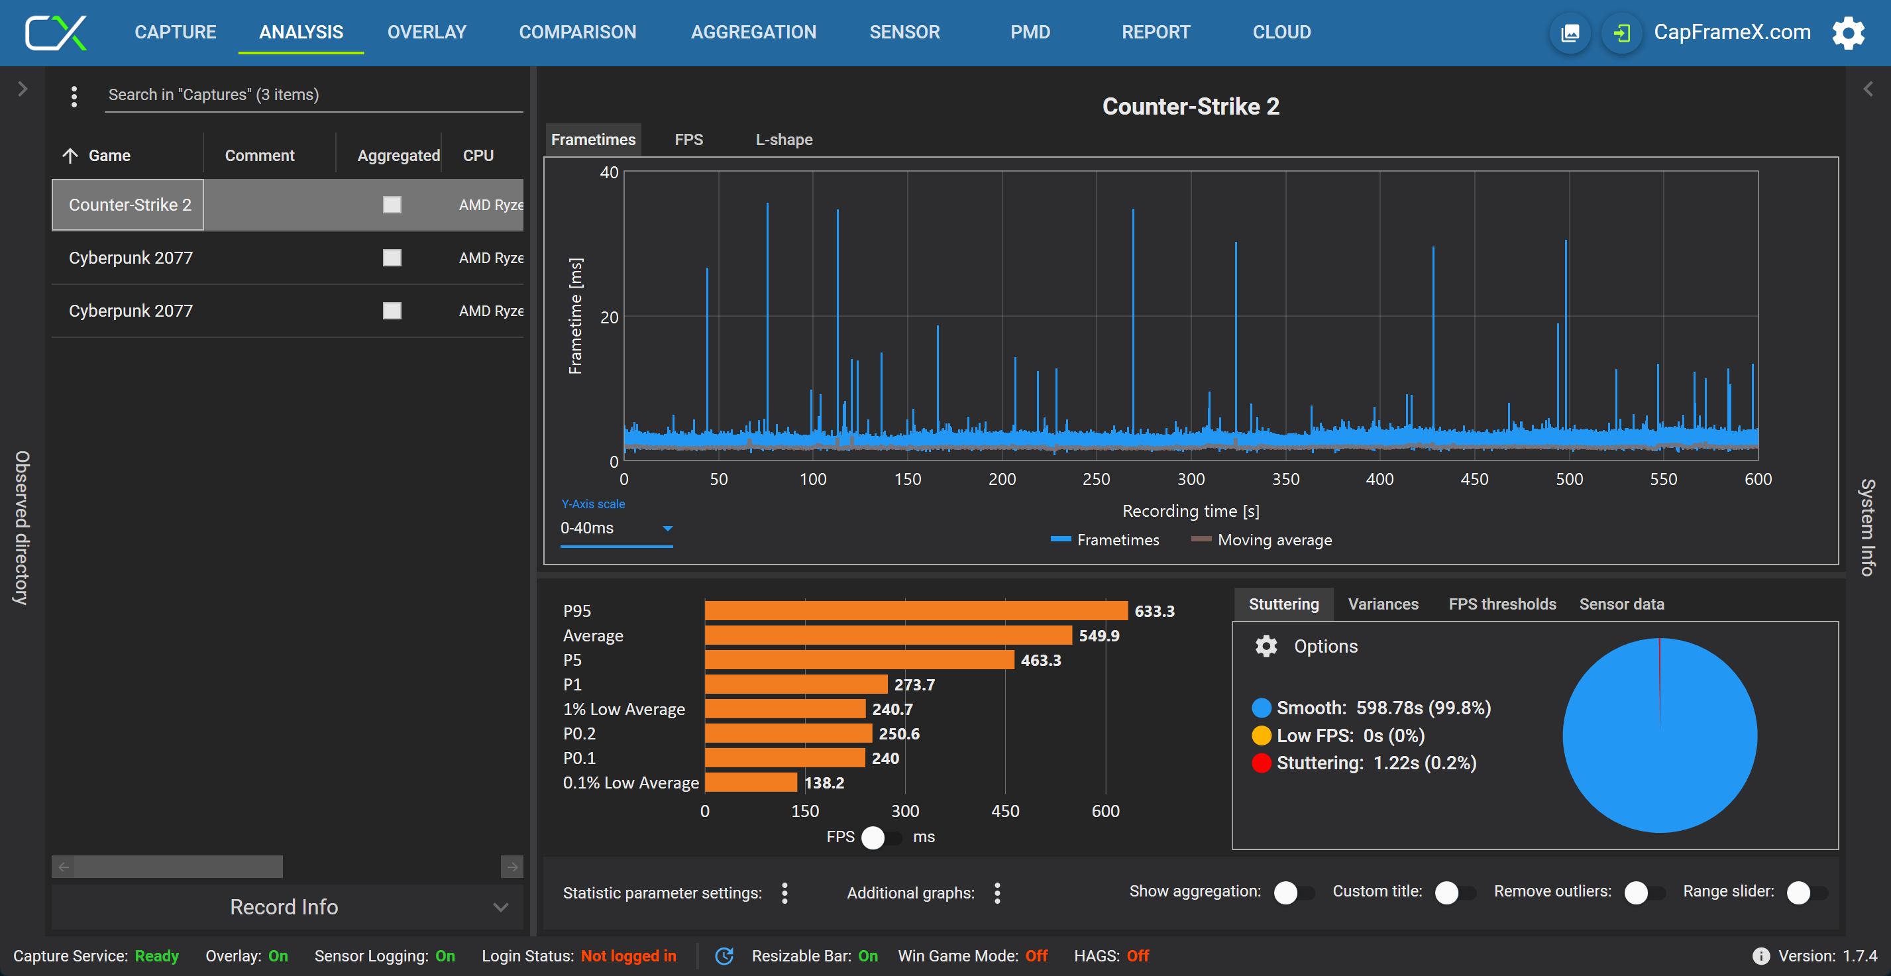Click the blue Smooth legend dot
Image resolution: width=1891 pixels, height=976 pixels.
(x=1261, y=708)
